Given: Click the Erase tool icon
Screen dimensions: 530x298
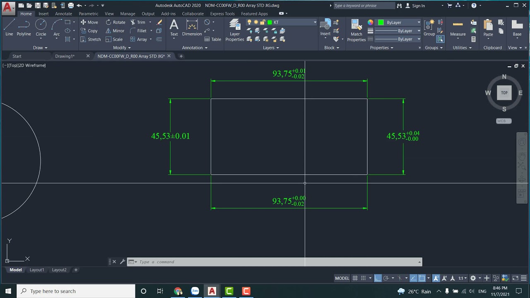Looking at the screenshot, I should (159, 22).
